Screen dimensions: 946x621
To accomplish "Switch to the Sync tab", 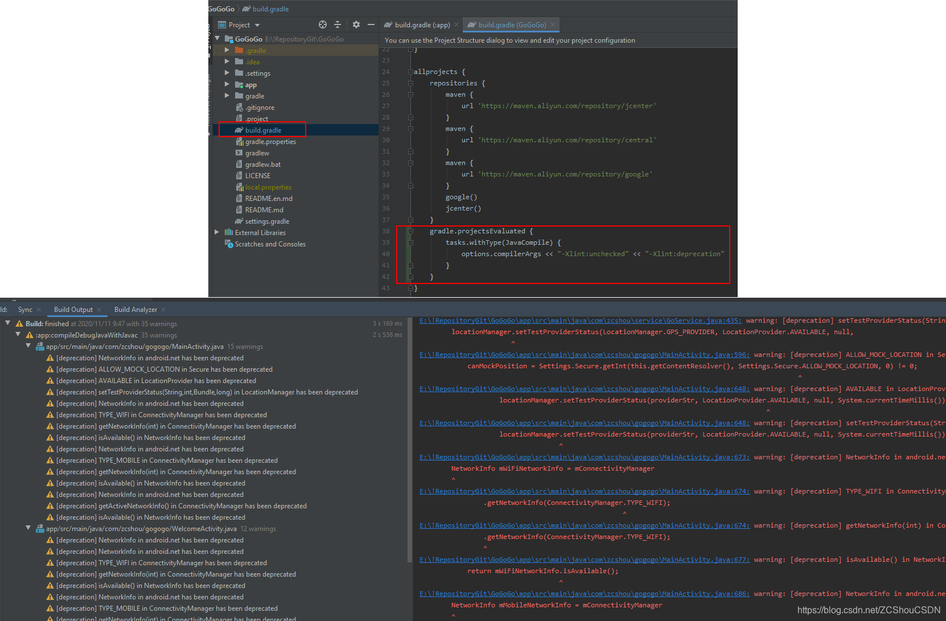I will tap(25, 310).
